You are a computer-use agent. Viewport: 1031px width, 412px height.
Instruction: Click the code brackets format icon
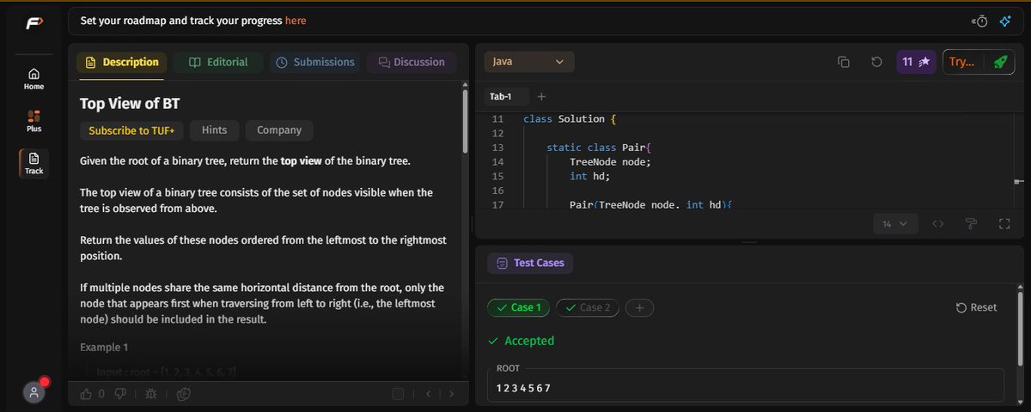(938, 224)
